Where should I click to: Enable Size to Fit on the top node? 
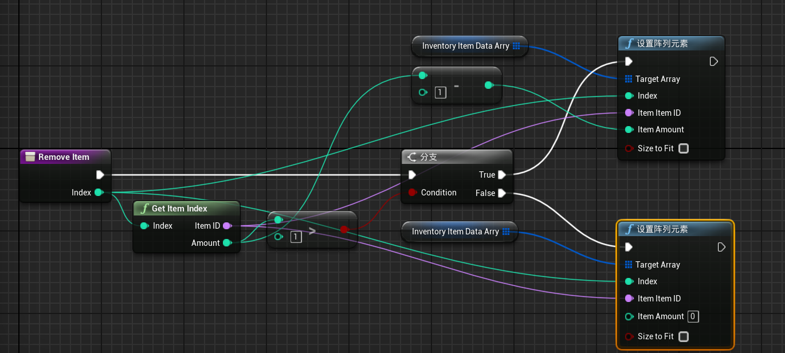point(683,148)
